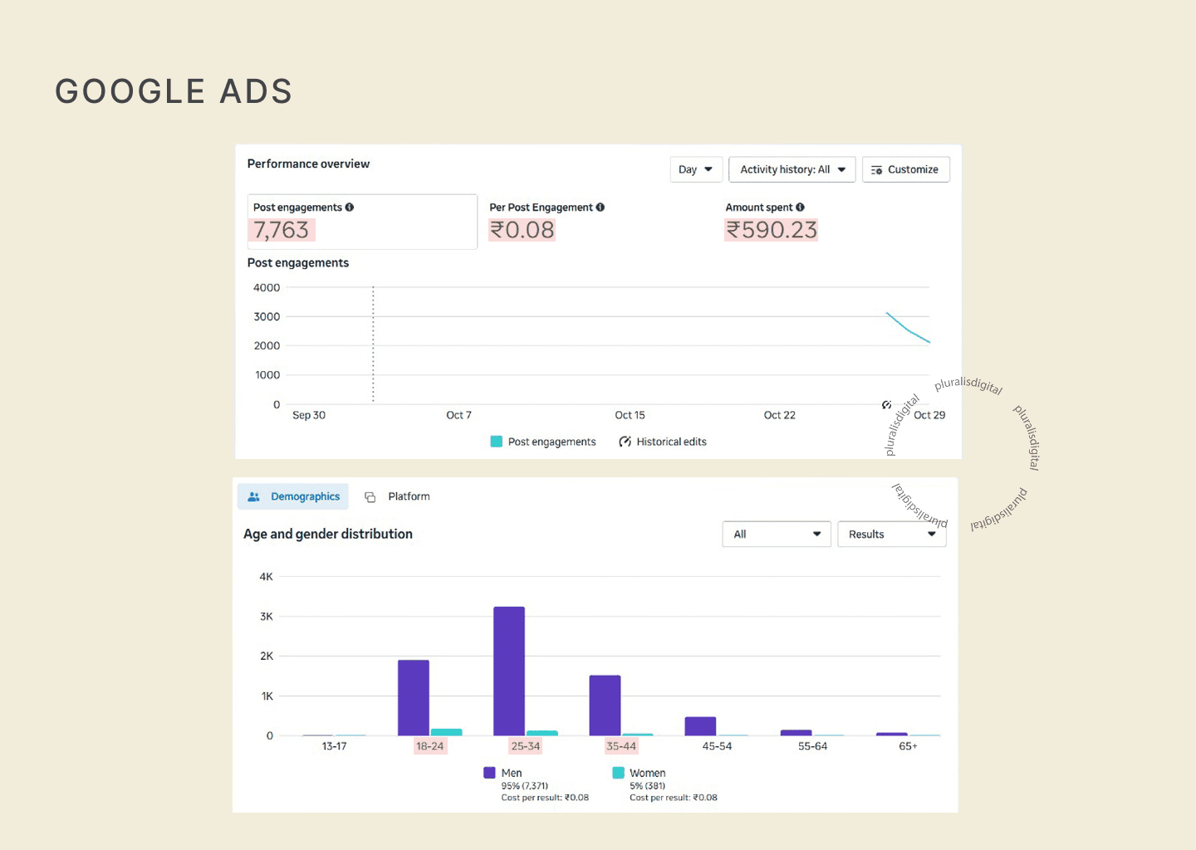1196x850 pixels.
Task: Click the Platform devices icon
Action: point(370,497)
